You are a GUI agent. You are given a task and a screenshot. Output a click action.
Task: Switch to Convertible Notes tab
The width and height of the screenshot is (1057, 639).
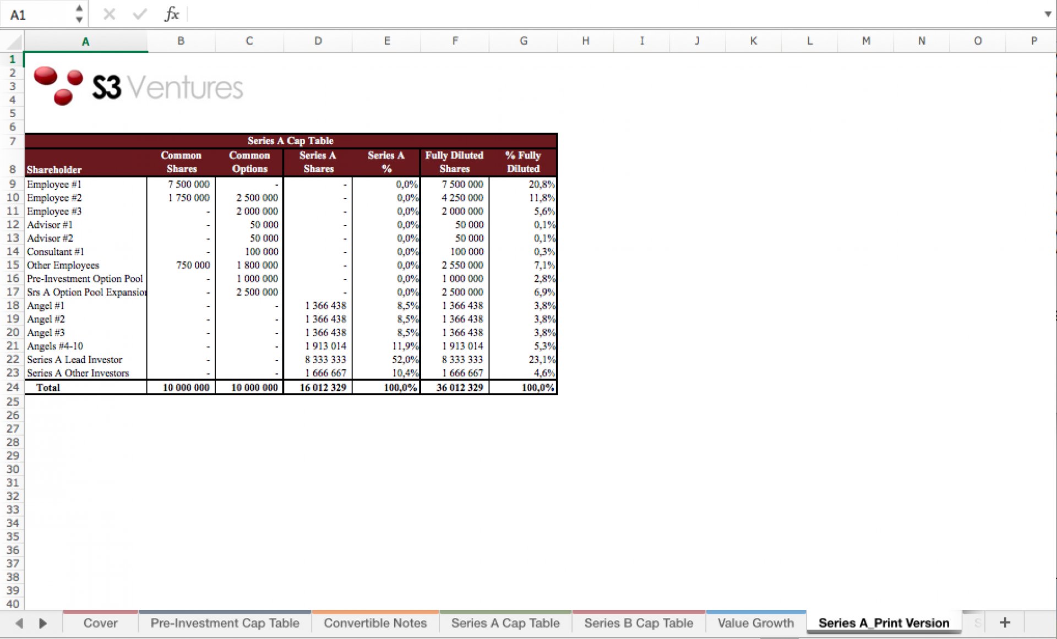(x=375, y=623)
